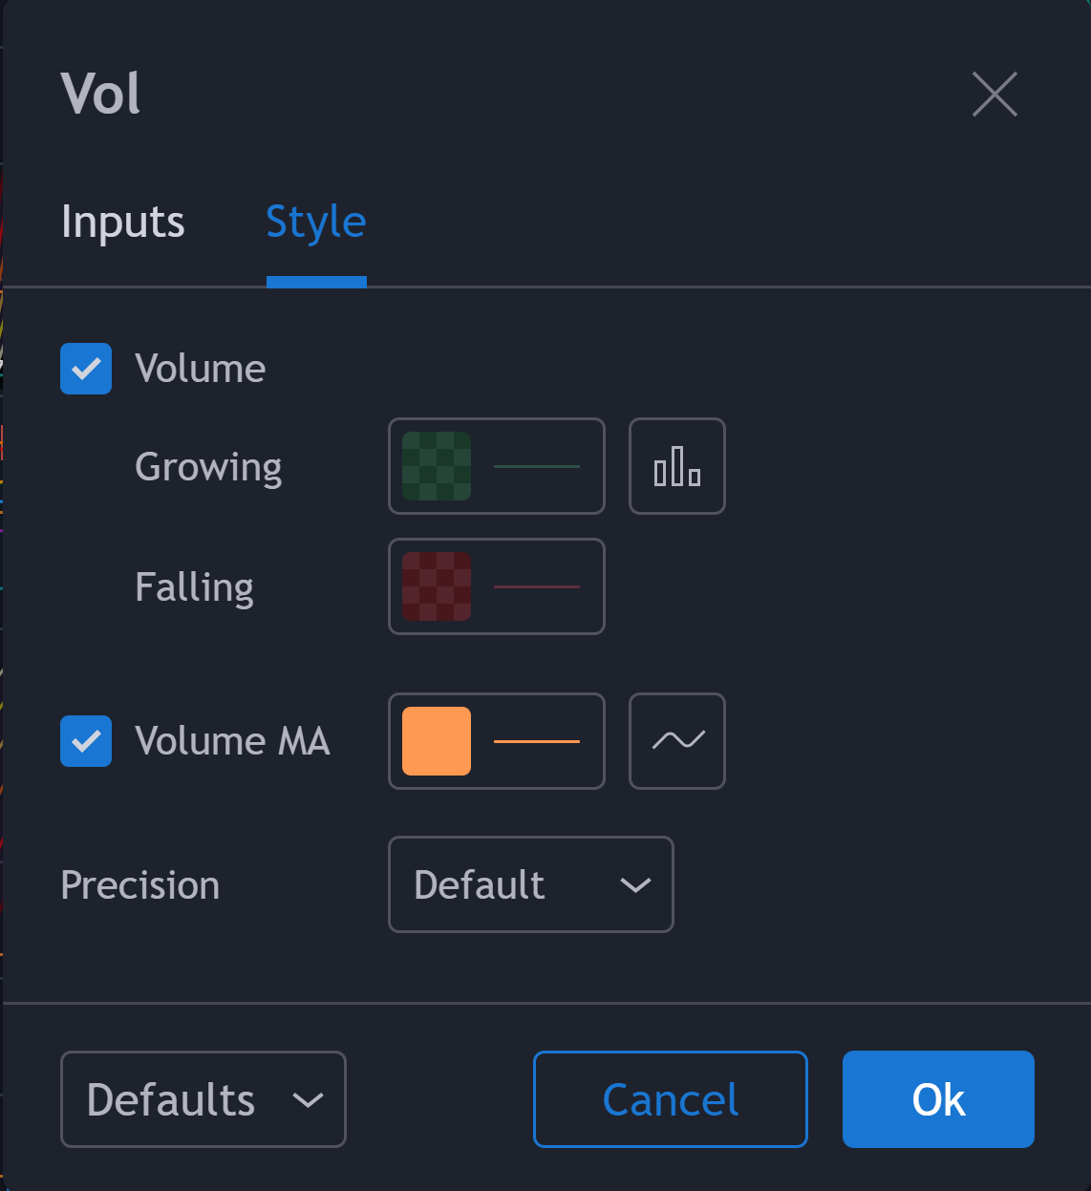Screen dimensions: 1091x1191
Task: Pick the green Growing color swatch
Action: coord(437,466)
